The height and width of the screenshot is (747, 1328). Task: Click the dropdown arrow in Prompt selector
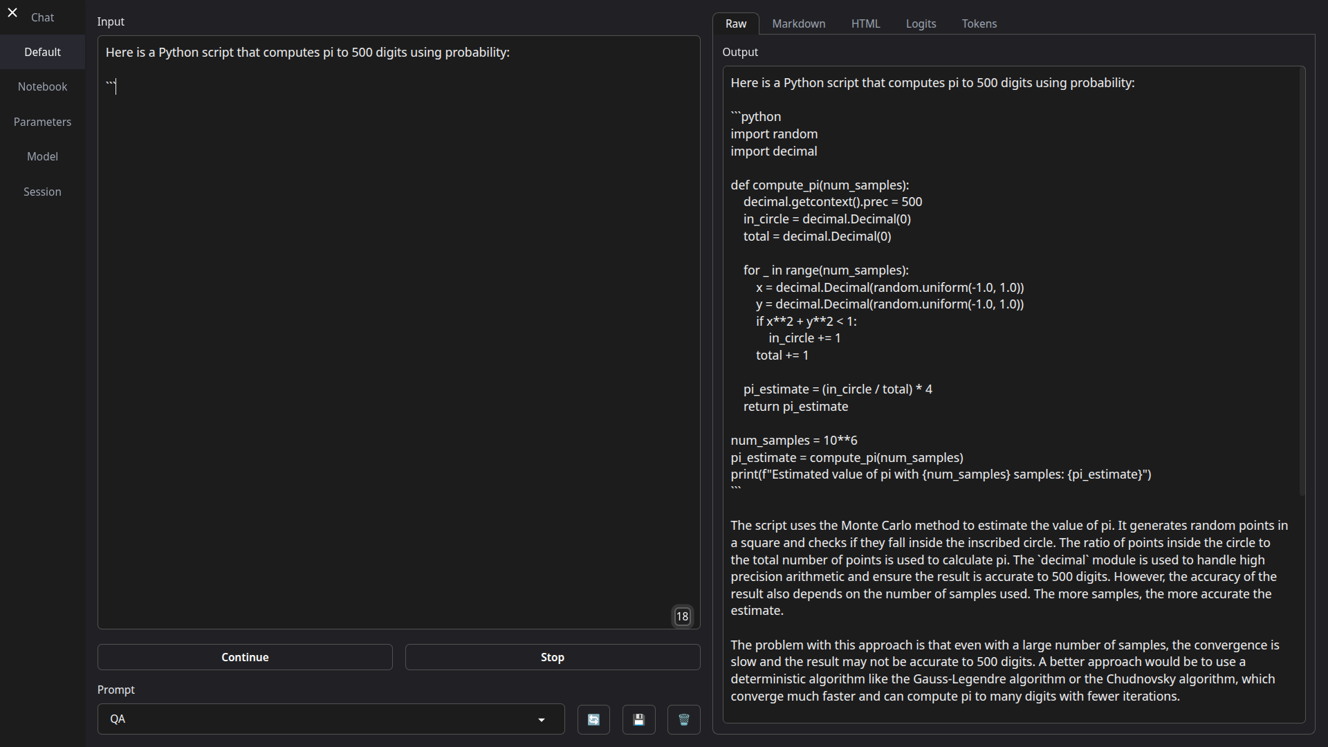click(x=542, y=719)
